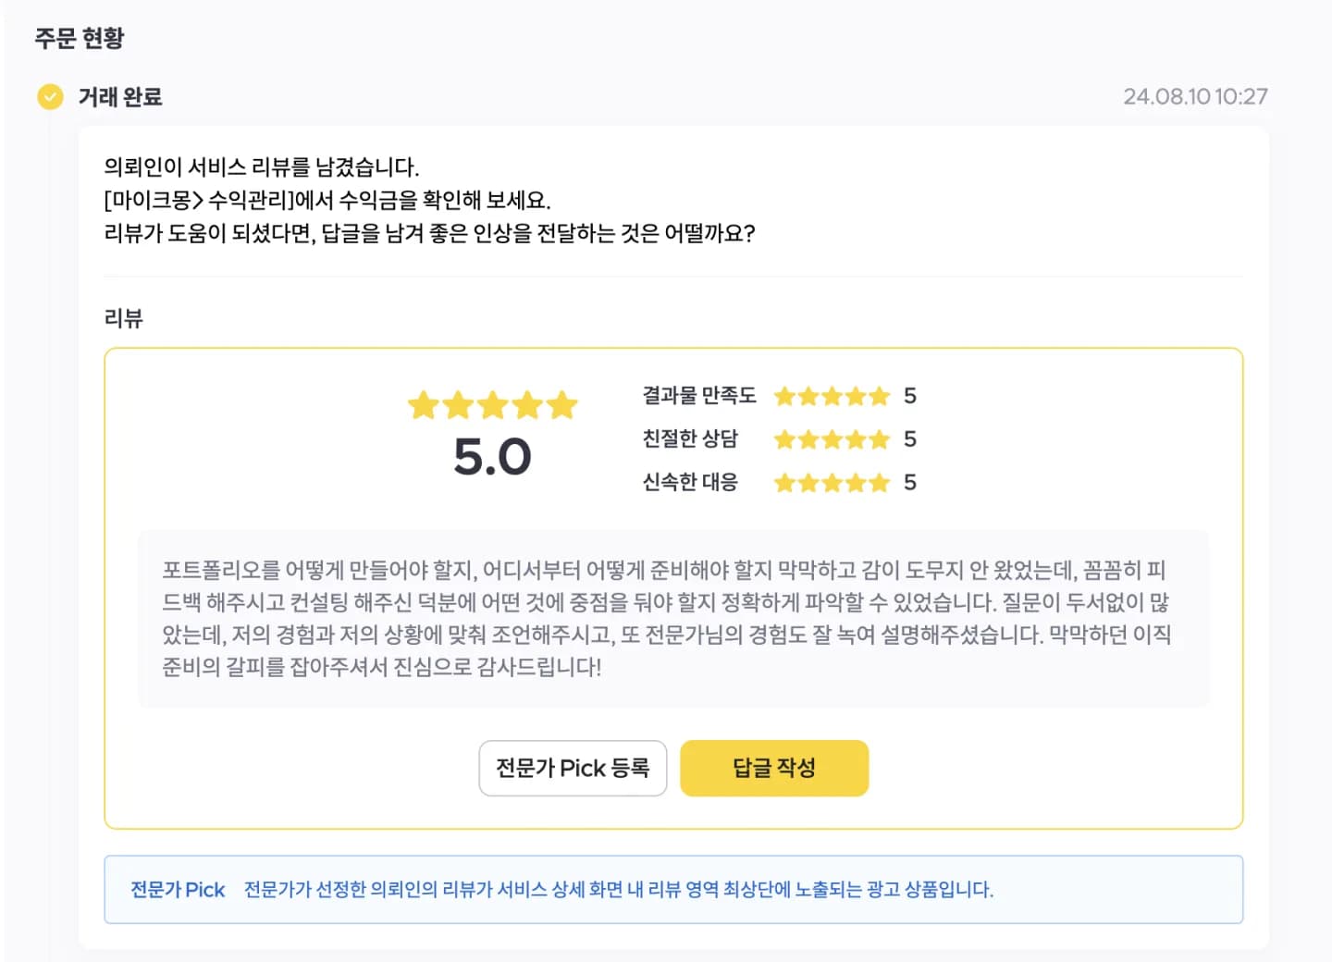Image resolution: width=1332 pixels, height=962 pixels.
Task: Click the 신속한 대응 label
Action: (x=690, y=482)
